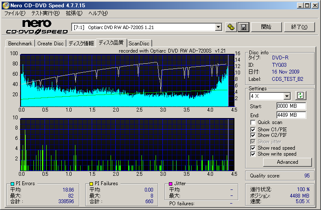Click the speed value 5.05 X
Image resolution: width=321 pixels, height=210 pixels.
pyautogui.click(x=303, y=201)
